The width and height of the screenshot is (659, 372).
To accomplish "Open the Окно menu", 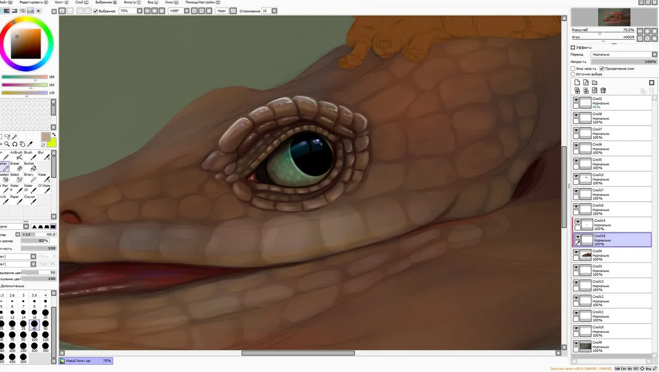I will point(171,3).
